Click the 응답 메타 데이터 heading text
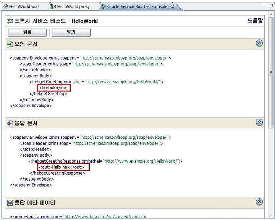This screenshot has height=220, width=275. point(35,203)
